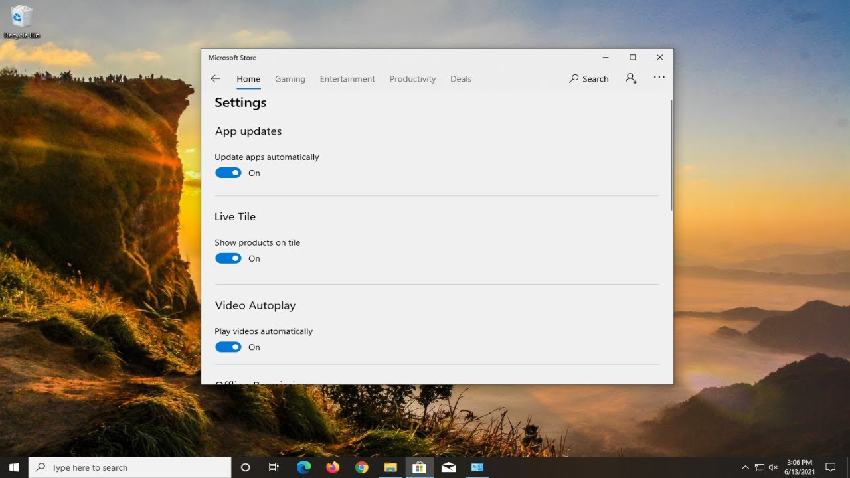Disable Show products on tile toggle
The width and height of the screenshot is (850, 478).
[228, 258]
